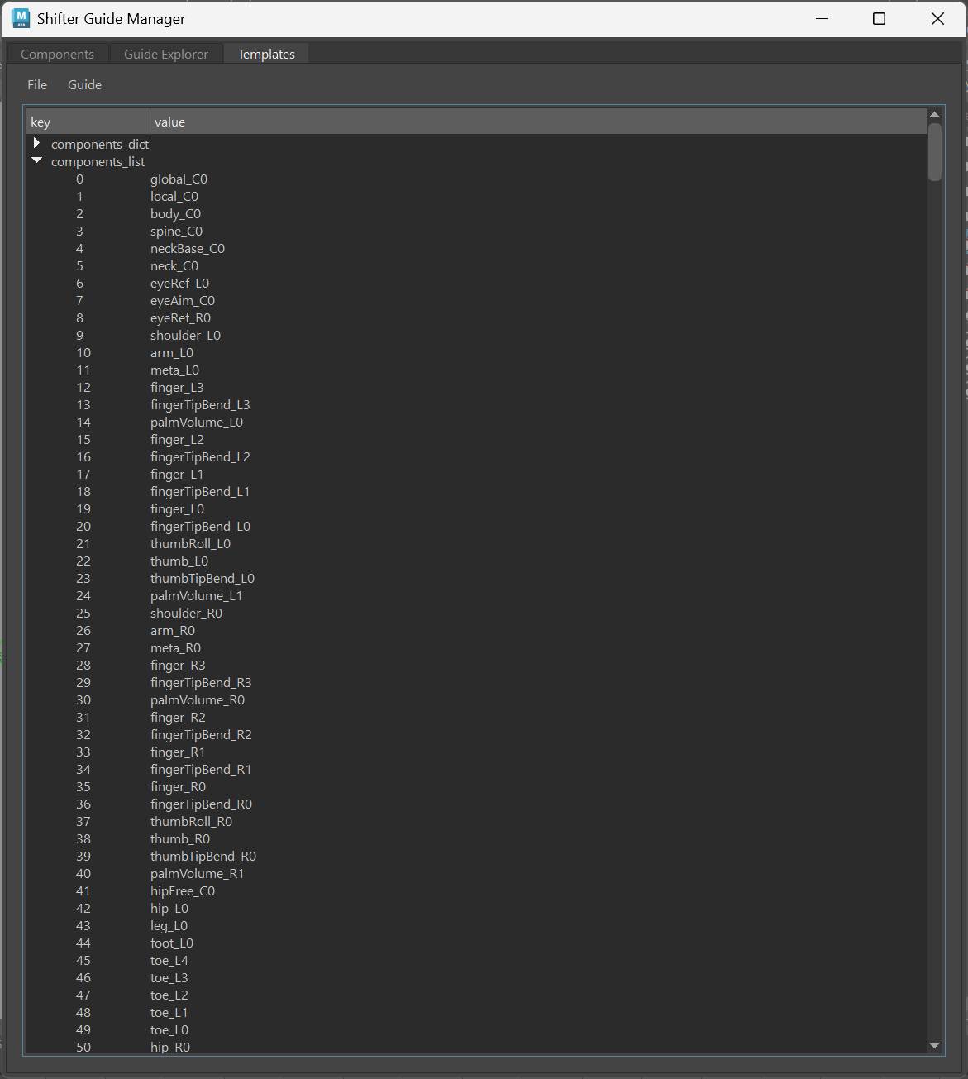
Task: Collapse the components_list tree node
Action: (x=36, y=161)
